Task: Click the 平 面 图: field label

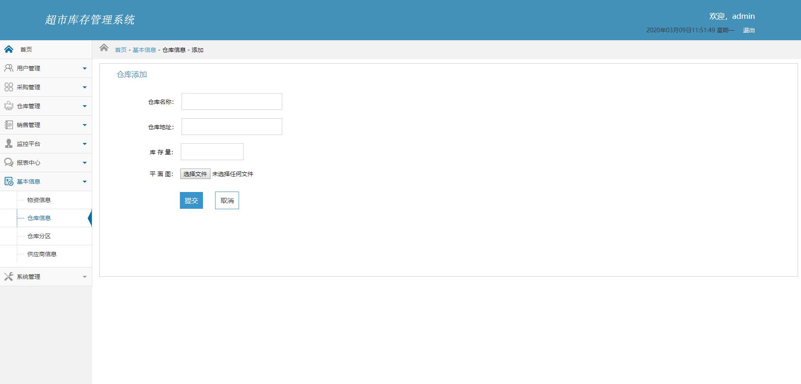Action: point(161,174)
